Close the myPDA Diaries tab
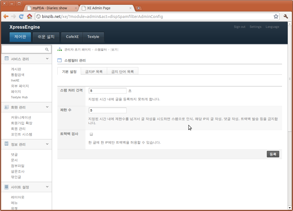 coord(76,8)
